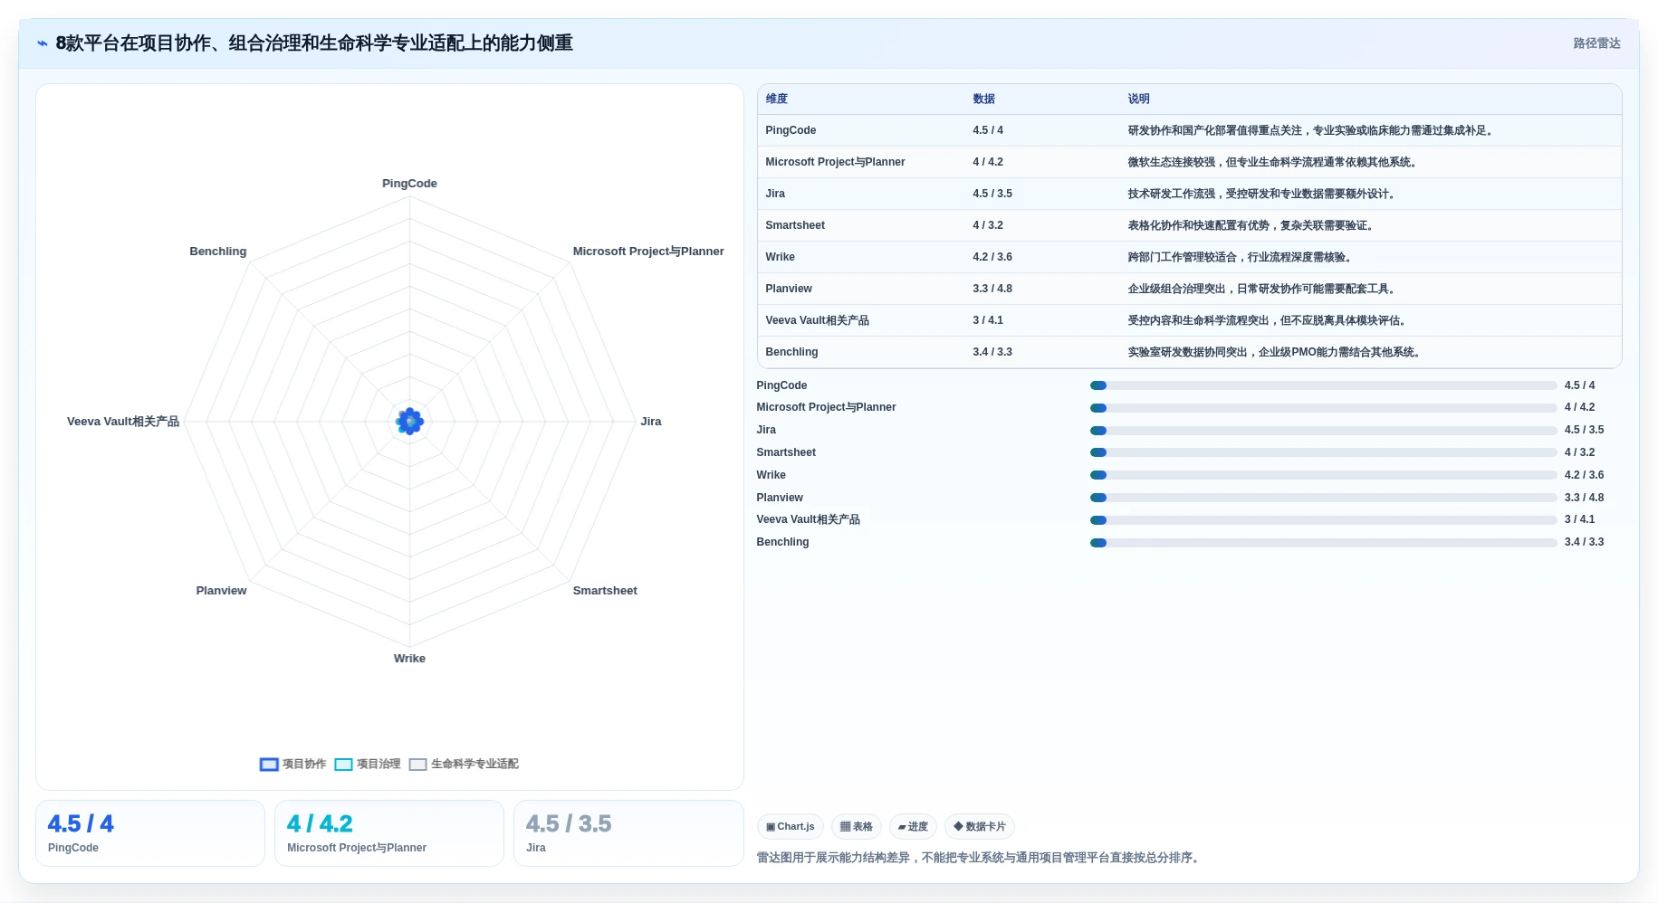Screen dimensions: 1658x903
Task: Click the Jira table row name
Action: (775, 194)
